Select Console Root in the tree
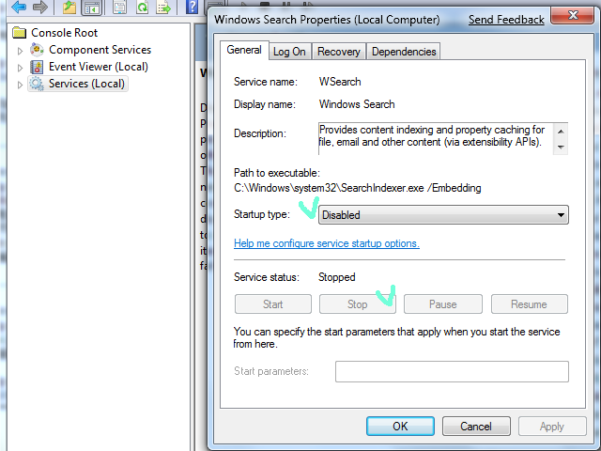Image resolution: width=601 pixels, height=451 pixels. coord(65,33)
